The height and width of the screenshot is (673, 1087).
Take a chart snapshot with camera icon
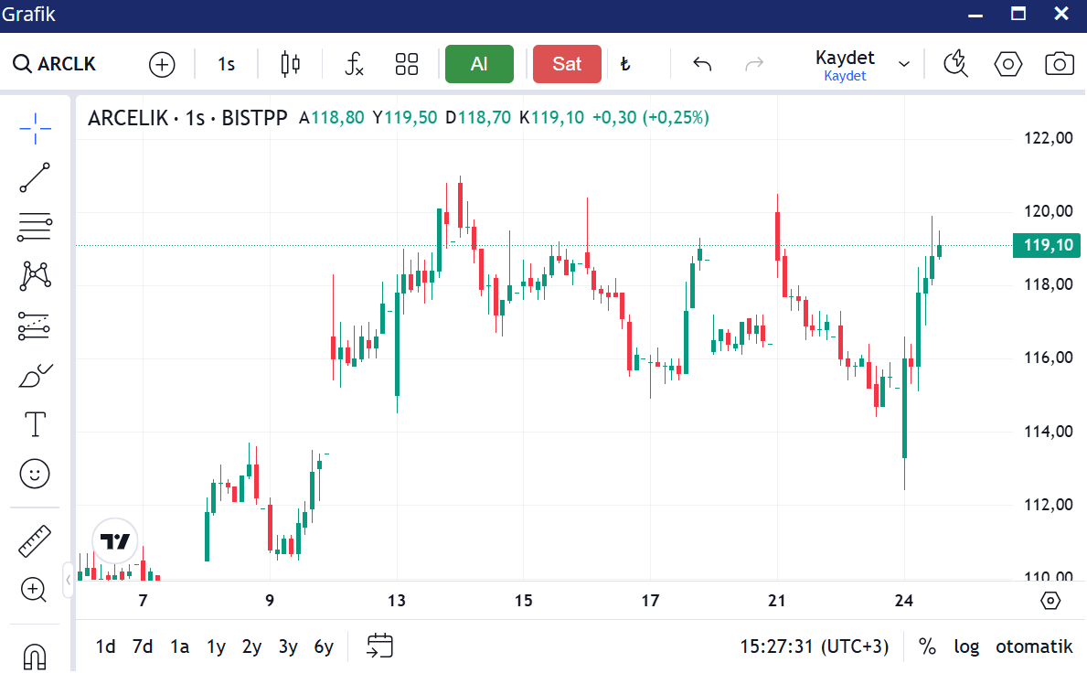1060,64
